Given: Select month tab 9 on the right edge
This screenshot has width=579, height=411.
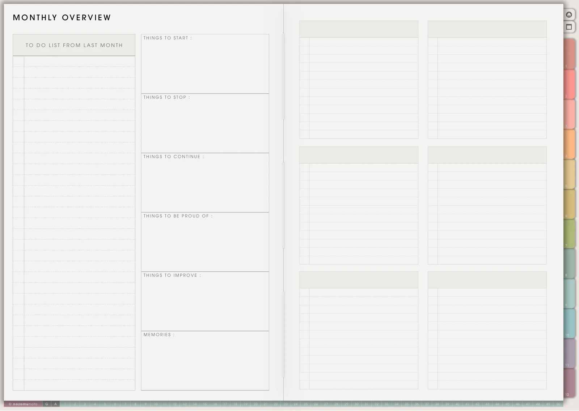Looking at the screenshot, I should click(569, 293).
